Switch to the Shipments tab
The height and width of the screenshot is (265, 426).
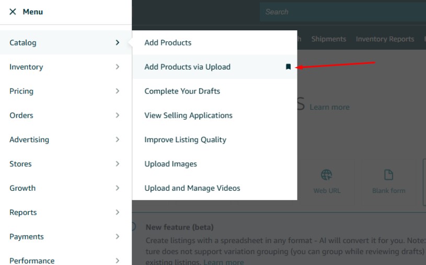[329, 39]
